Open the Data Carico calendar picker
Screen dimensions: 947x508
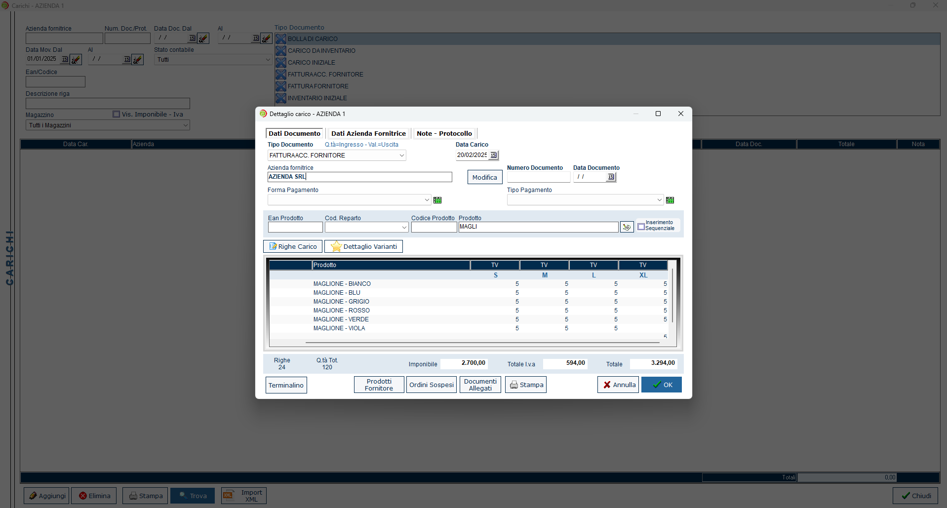[x=493, y=155]
